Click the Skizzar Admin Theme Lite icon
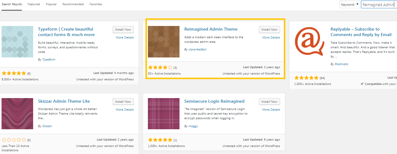Viewport: 397px width, 154px height. [x=17, y=114]
